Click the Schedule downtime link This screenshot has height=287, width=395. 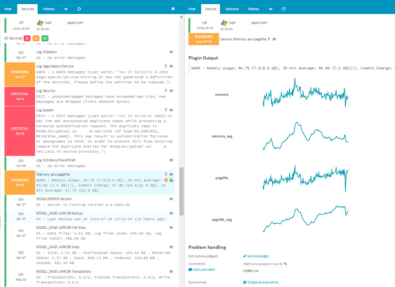coord(263,282)
